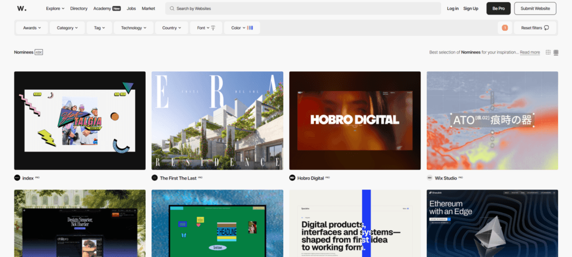
Task: Click the search magnifier icon
Action: (x=172, y=8)
